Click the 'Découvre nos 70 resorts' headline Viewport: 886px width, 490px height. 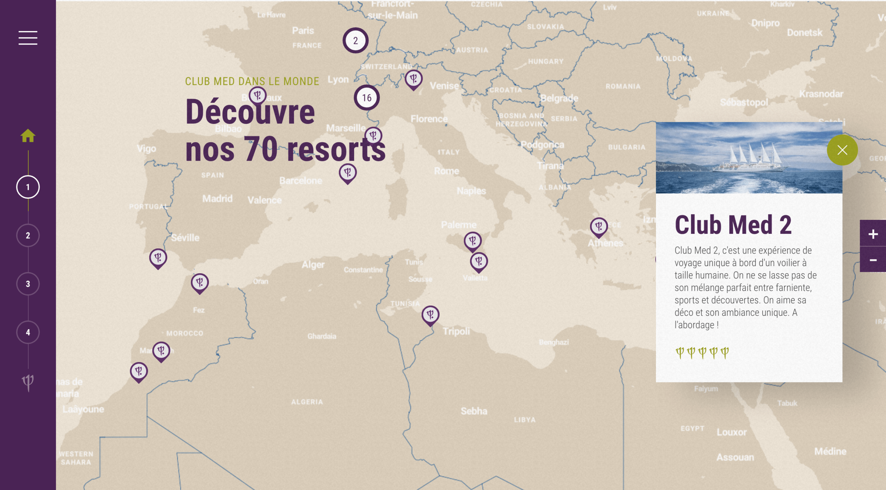pyautogui.click(x=285, y=130)
